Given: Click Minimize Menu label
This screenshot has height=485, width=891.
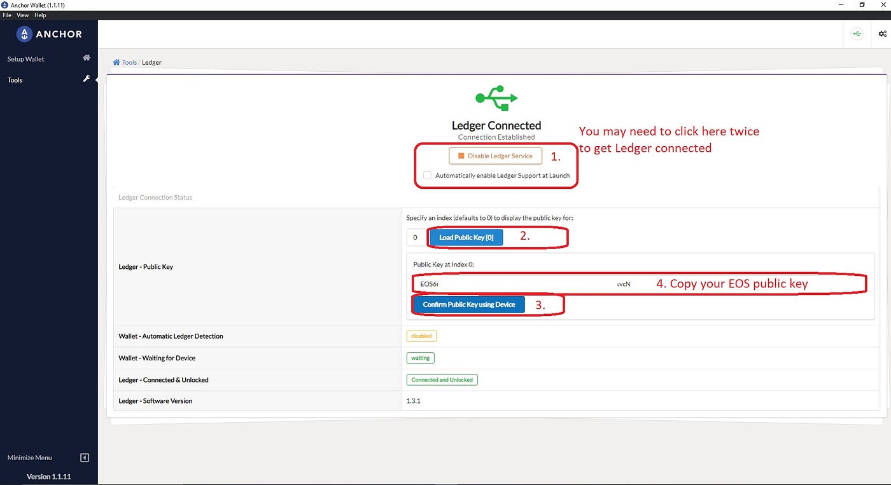Looking at the screenshot, I should (30, 458).
